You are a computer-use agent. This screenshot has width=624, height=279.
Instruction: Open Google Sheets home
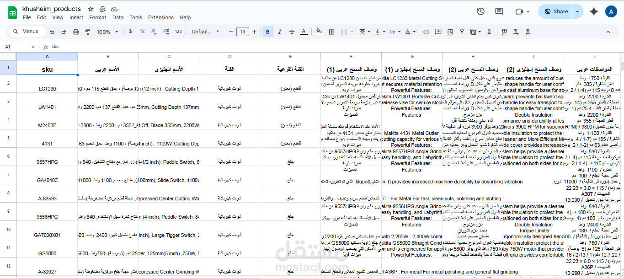click(12, 12)
